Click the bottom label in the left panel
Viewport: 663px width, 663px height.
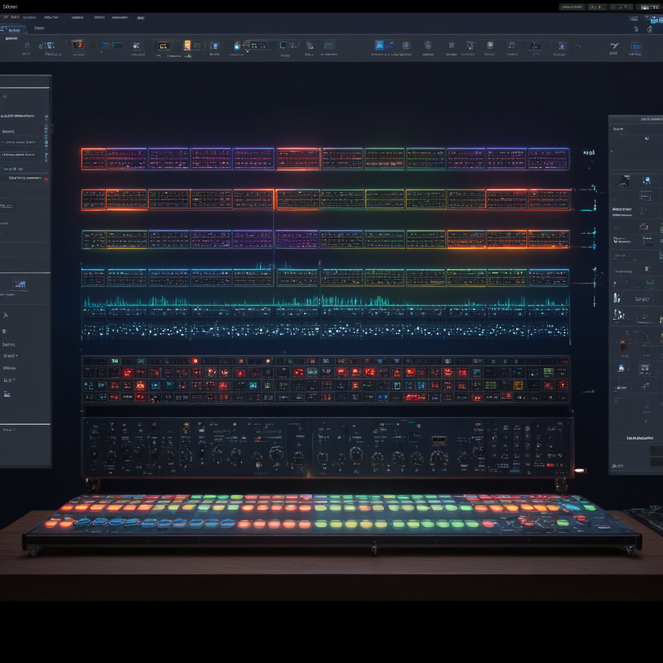pos(8,430)
